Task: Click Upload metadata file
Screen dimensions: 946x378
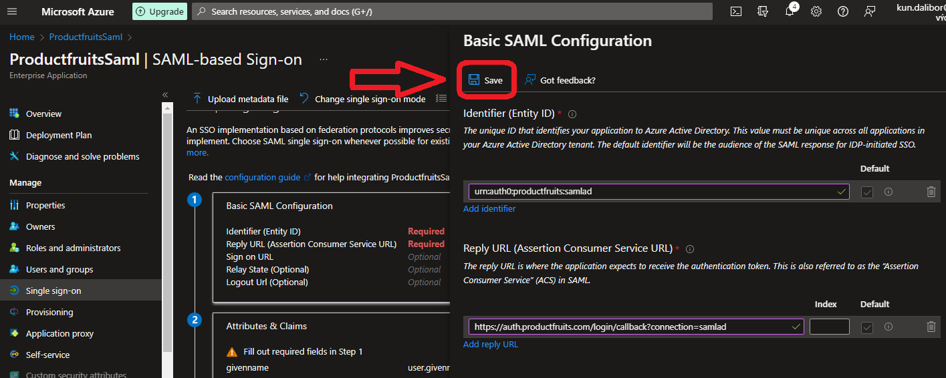Action: pyautogui.click(x=241, y=99)
